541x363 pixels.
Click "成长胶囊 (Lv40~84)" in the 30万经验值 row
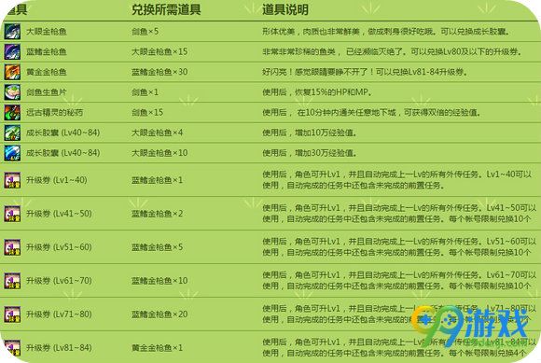(63, 153)
